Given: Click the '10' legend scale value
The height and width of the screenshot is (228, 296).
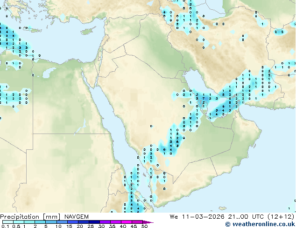Looking at the screenshot, I should tap(58, 226).
